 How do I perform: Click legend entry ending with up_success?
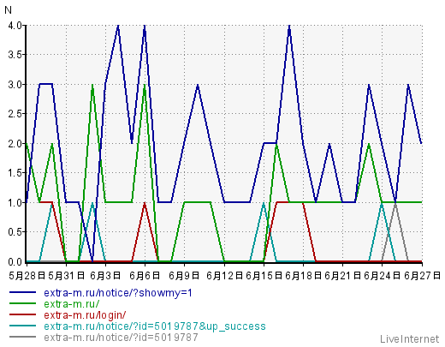click(155, 326)
